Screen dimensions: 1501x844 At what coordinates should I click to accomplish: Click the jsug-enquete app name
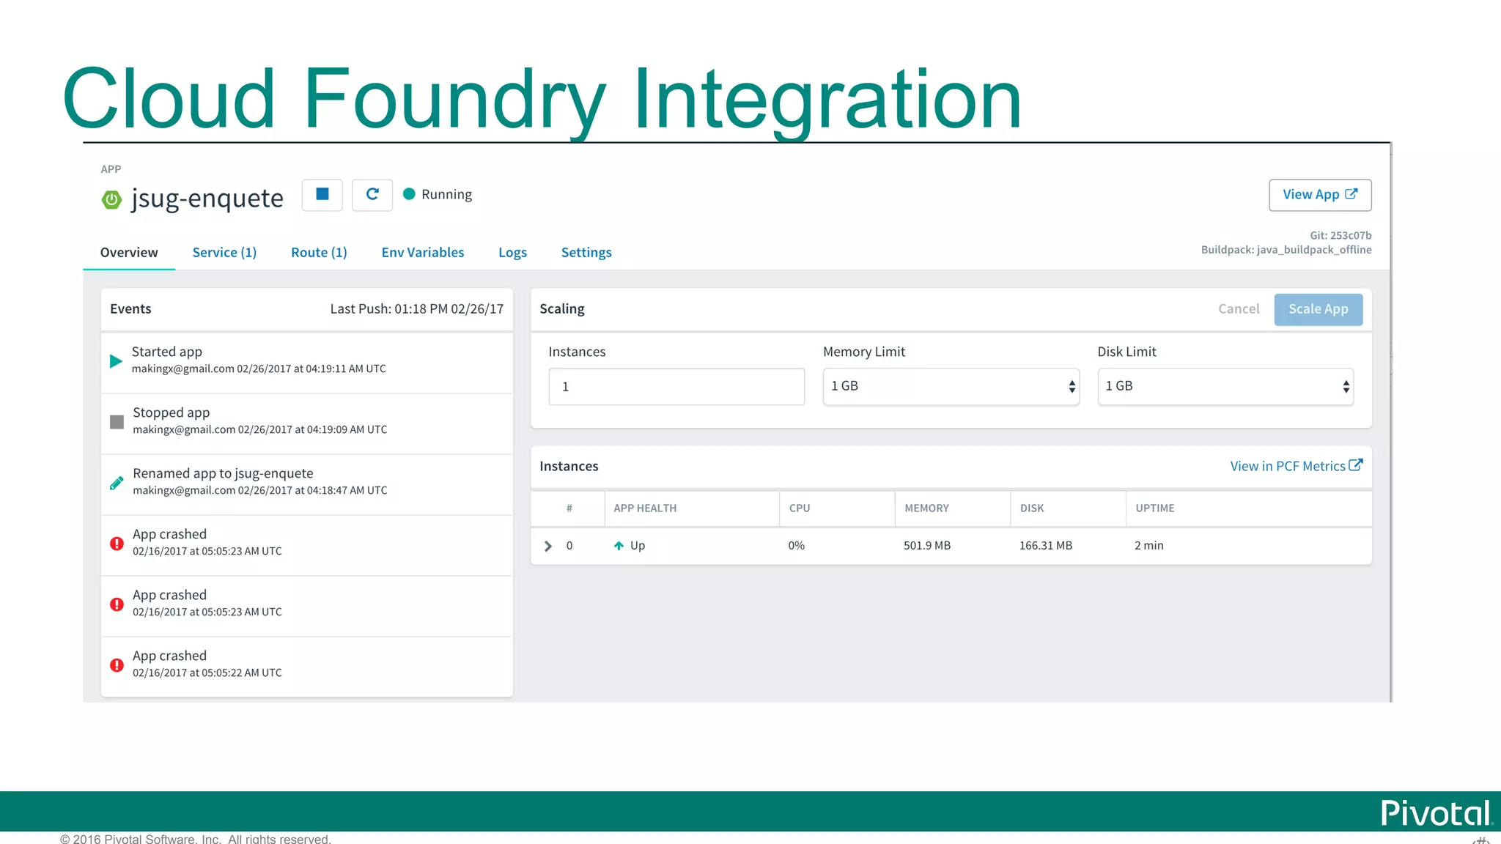click(x=207, y=199)
